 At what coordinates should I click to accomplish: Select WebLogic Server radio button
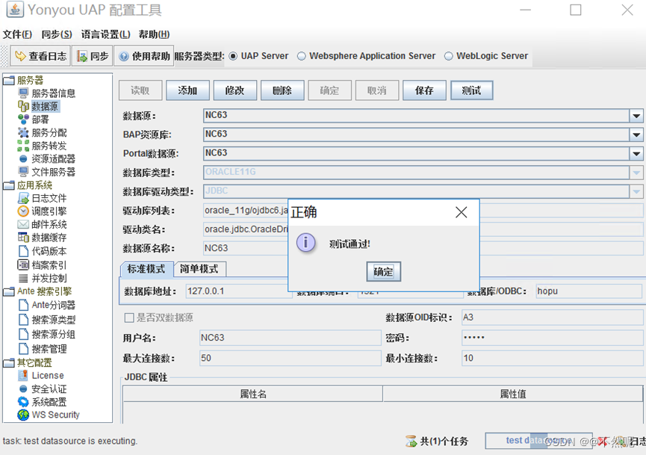tap(449, 56)
